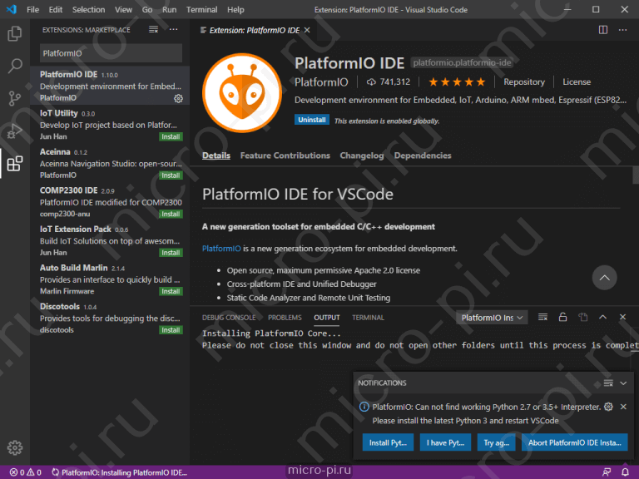Install the Aceinna extension
Screen dimensions: 639x479
(171, 175)
